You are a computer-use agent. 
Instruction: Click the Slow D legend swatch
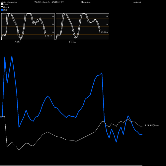[x=2, y=4]
